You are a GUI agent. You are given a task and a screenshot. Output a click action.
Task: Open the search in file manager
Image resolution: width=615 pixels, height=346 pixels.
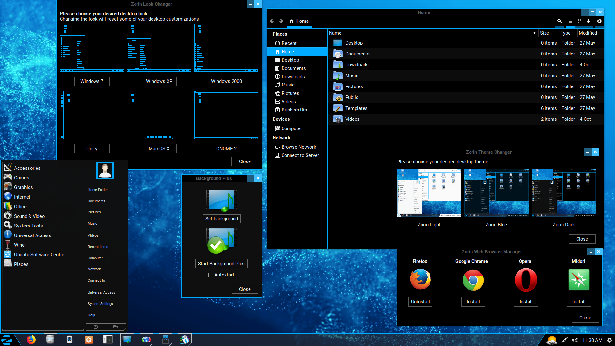pyautogui.click(x=559, y=21)
